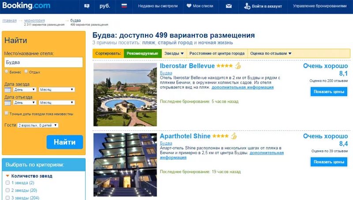Click Показать цены for Aparthotel Shine
Screen dimensions: 353x200
click(329, 162)
